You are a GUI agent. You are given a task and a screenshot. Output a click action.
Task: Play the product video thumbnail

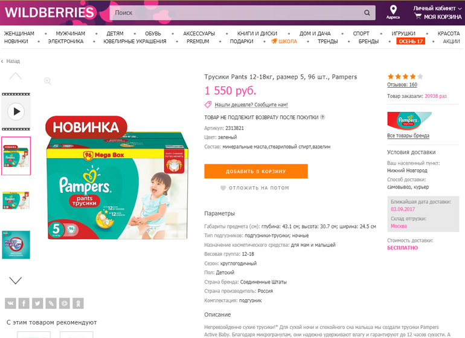click(16, 112)
